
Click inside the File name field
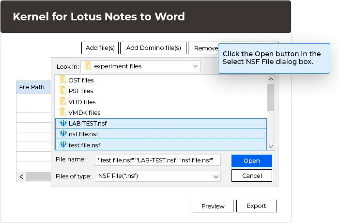(x=158, y=160)
